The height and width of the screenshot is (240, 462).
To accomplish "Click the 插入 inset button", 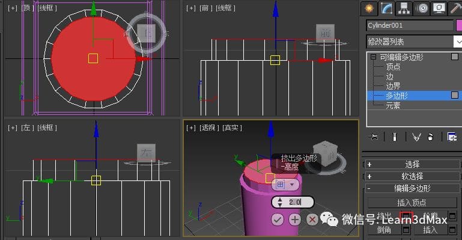I will pos(430,230).
